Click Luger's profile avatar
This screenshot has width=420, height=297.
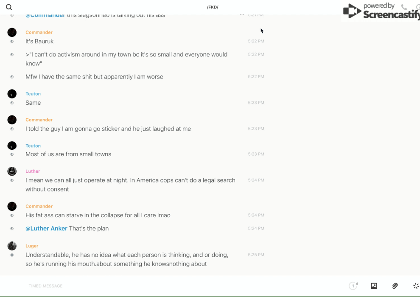point(12,246)
